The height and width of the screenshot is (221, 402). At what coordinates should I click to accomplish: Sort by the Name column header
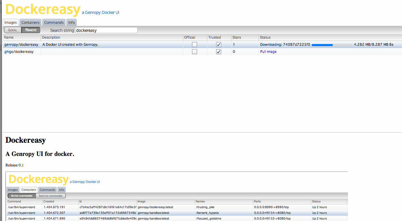pos(22,37)
